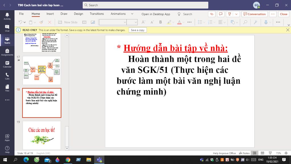Select slide 17 thumbnail

coord(42,71)
